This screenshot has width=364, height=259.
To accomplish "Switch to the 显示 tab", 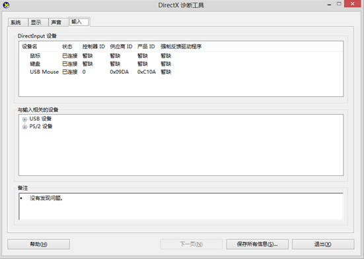I will (38, 22).
